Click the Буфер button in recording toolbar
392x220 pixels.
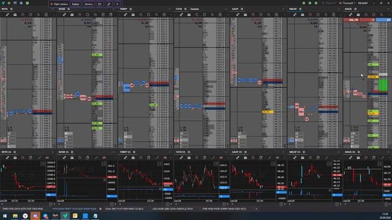pos(75,4)
